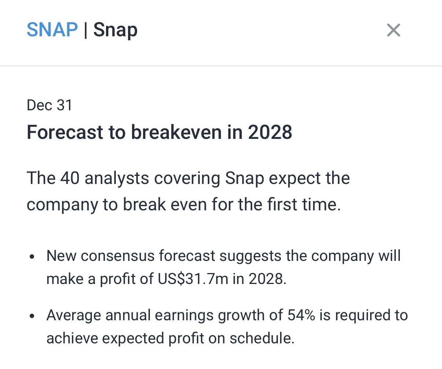The height and width of the screenshot is (369, 442).
Task: Select the Dec 31 date label
Action: point(49,105)
